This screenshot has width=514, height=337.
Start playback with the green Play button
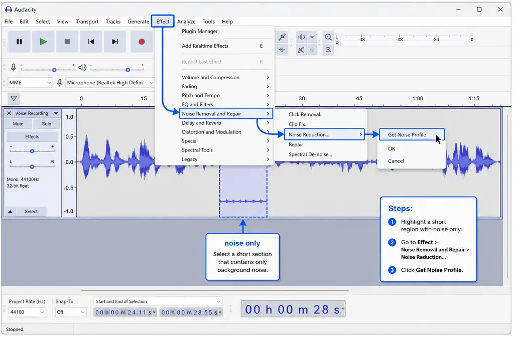point(43,42)
